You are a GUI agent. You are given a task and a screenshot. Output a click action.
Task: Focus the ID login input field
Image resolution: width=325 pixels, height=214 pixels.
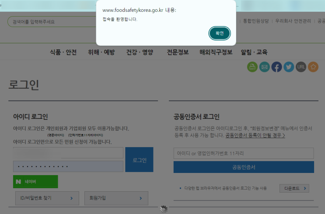(68, 153)
